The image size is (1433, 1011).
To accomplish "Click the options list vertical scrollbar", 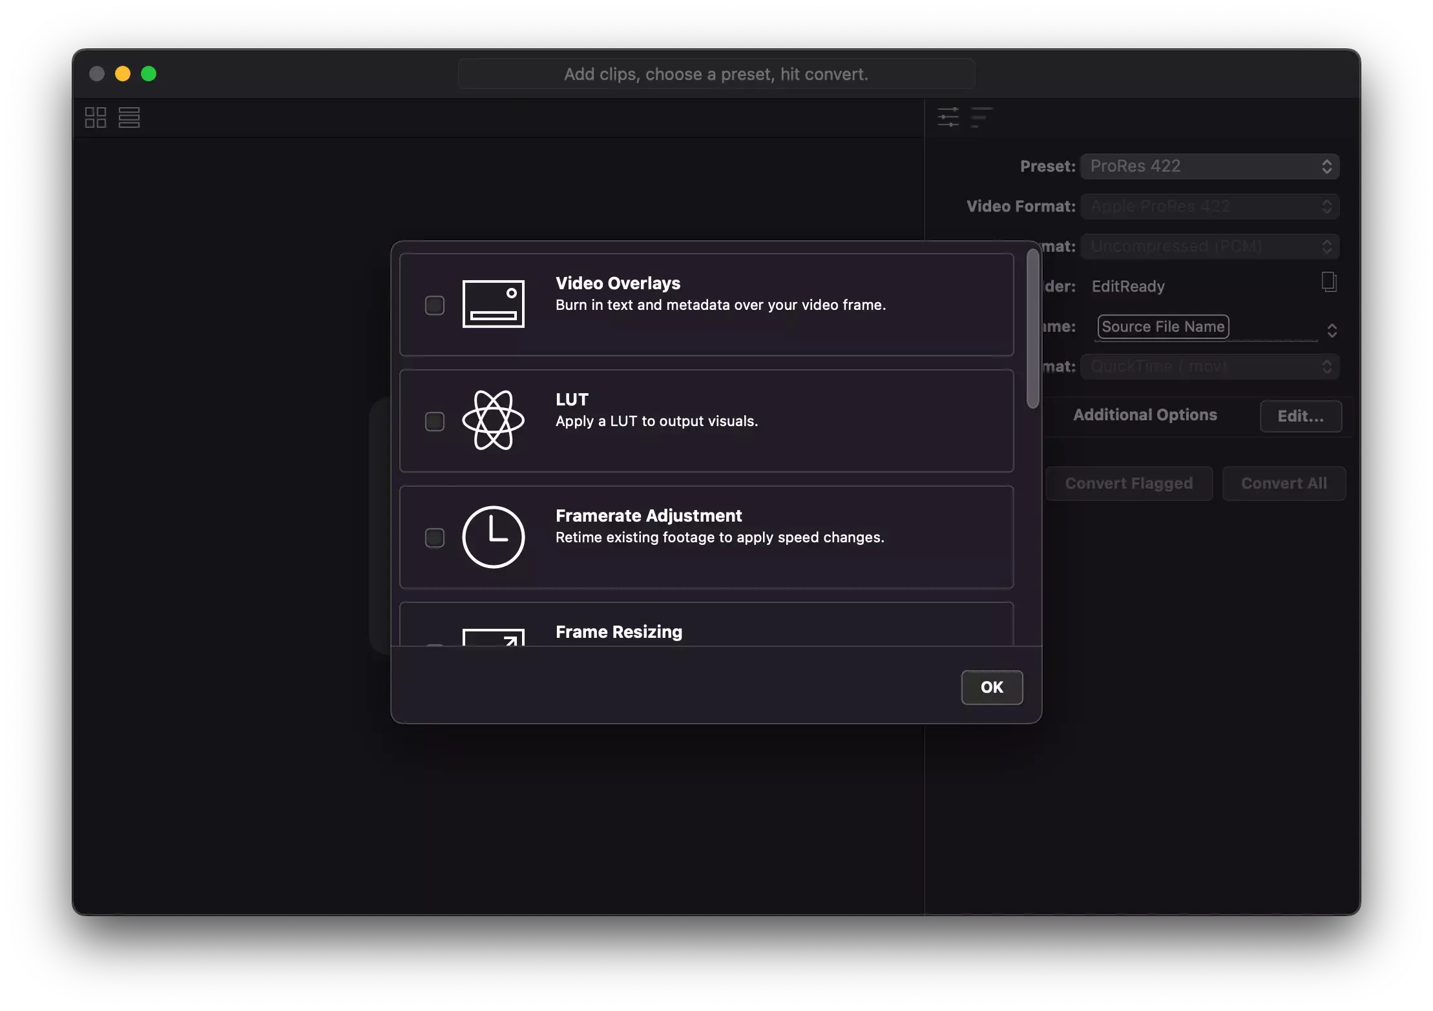I will (1032, 329).
